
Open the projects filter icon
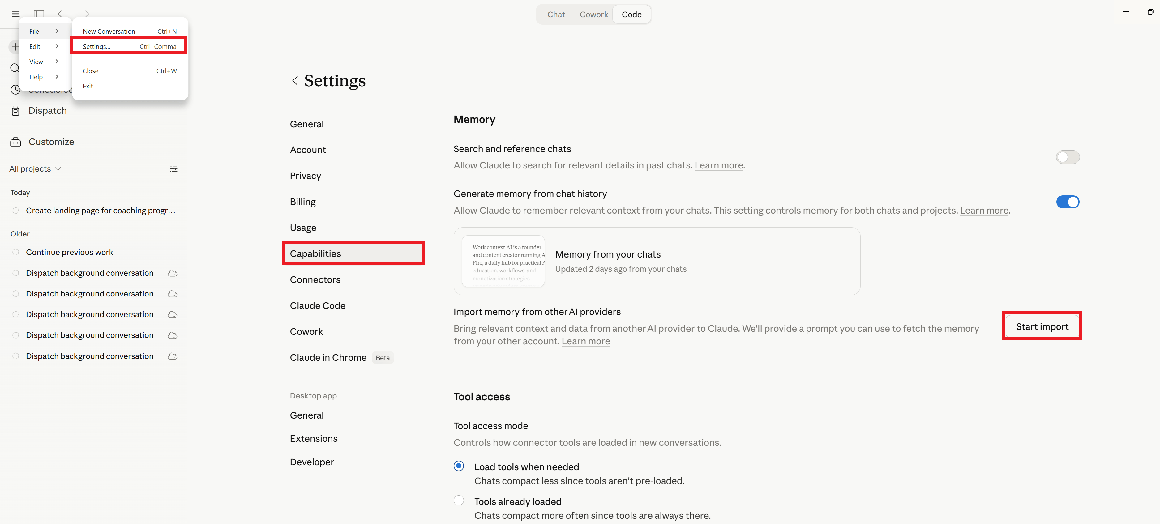174,168
